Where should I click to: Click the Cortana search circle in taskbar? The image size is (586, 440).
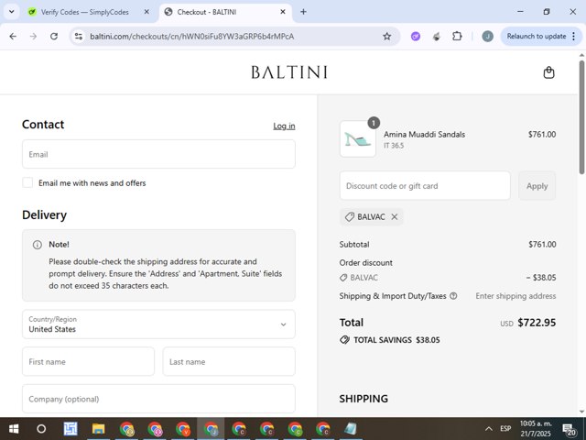pyautogui.click(x=41, y=429)
